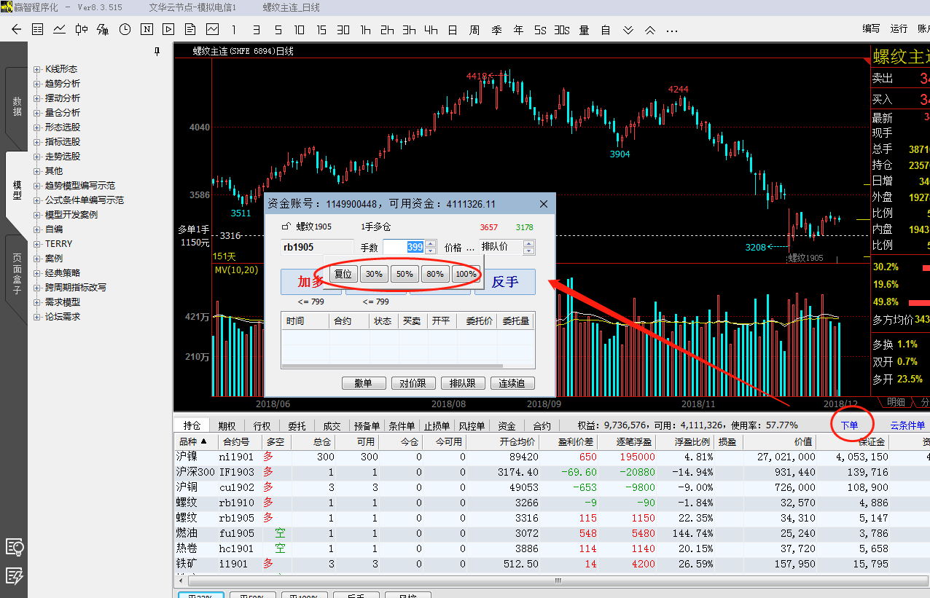Set position size to 30%
Image resolution: width=930 pixels, height=598 pixels.
tap(374, 275)
